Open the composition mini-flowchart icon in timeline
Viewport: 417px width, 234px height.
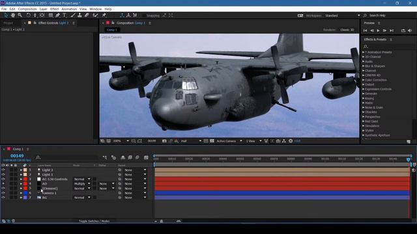[104, 157]
